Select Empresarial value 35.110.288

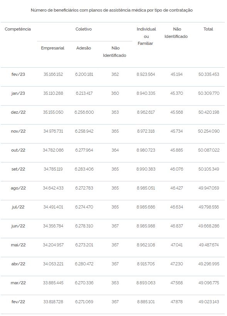(x=53, y=93)
